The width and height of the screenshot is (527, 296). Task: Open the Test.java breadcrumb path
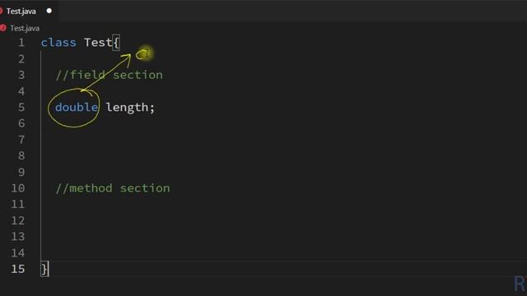(25, 28)
